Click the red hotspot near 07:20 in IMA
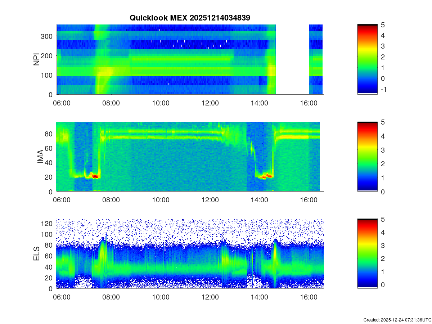 point(95,176)
